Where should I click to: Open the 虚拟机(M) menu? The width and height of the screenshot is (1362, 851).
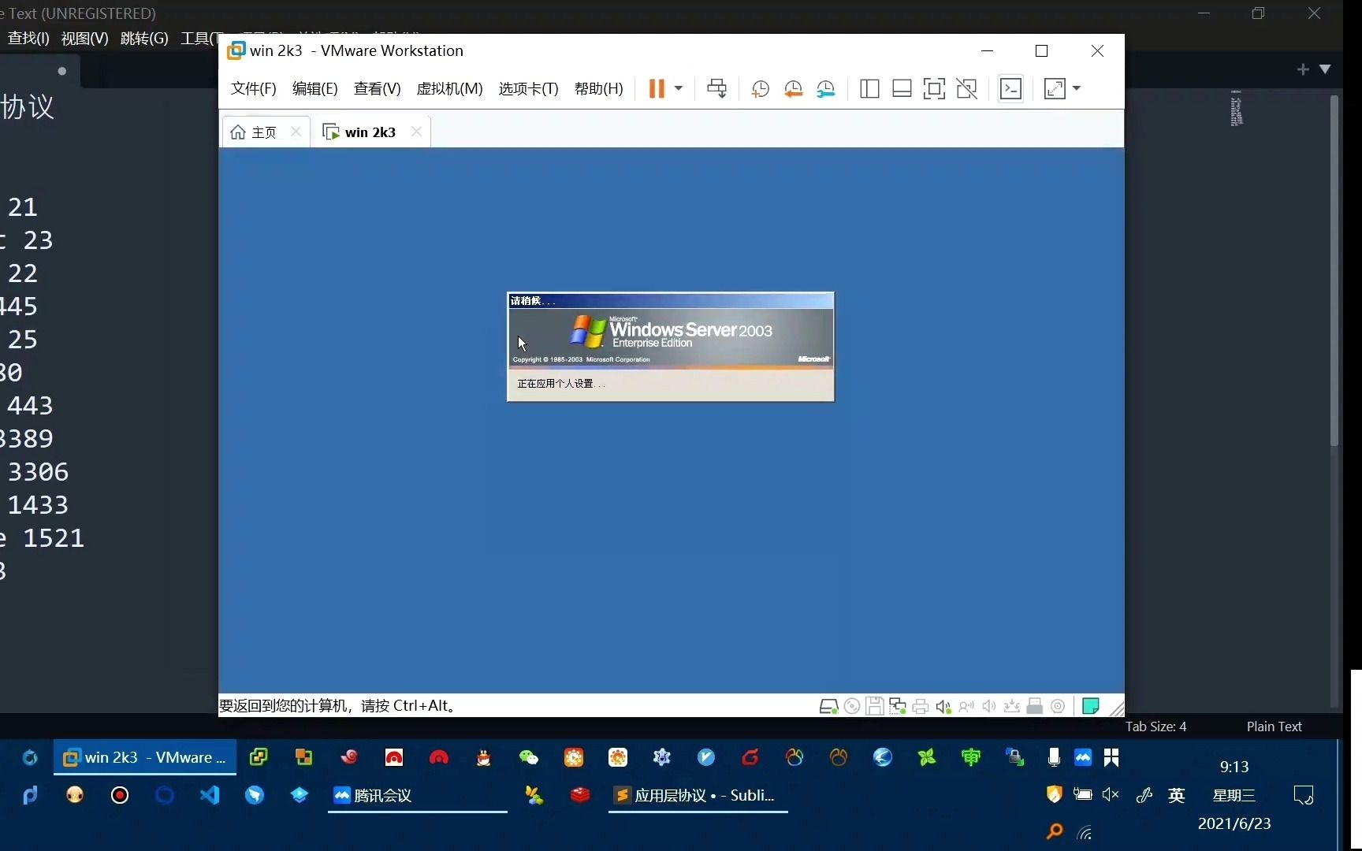449,88
